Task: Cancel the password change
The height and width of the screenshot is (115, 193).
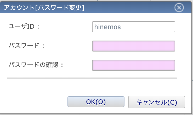Action: coord(157,102)
